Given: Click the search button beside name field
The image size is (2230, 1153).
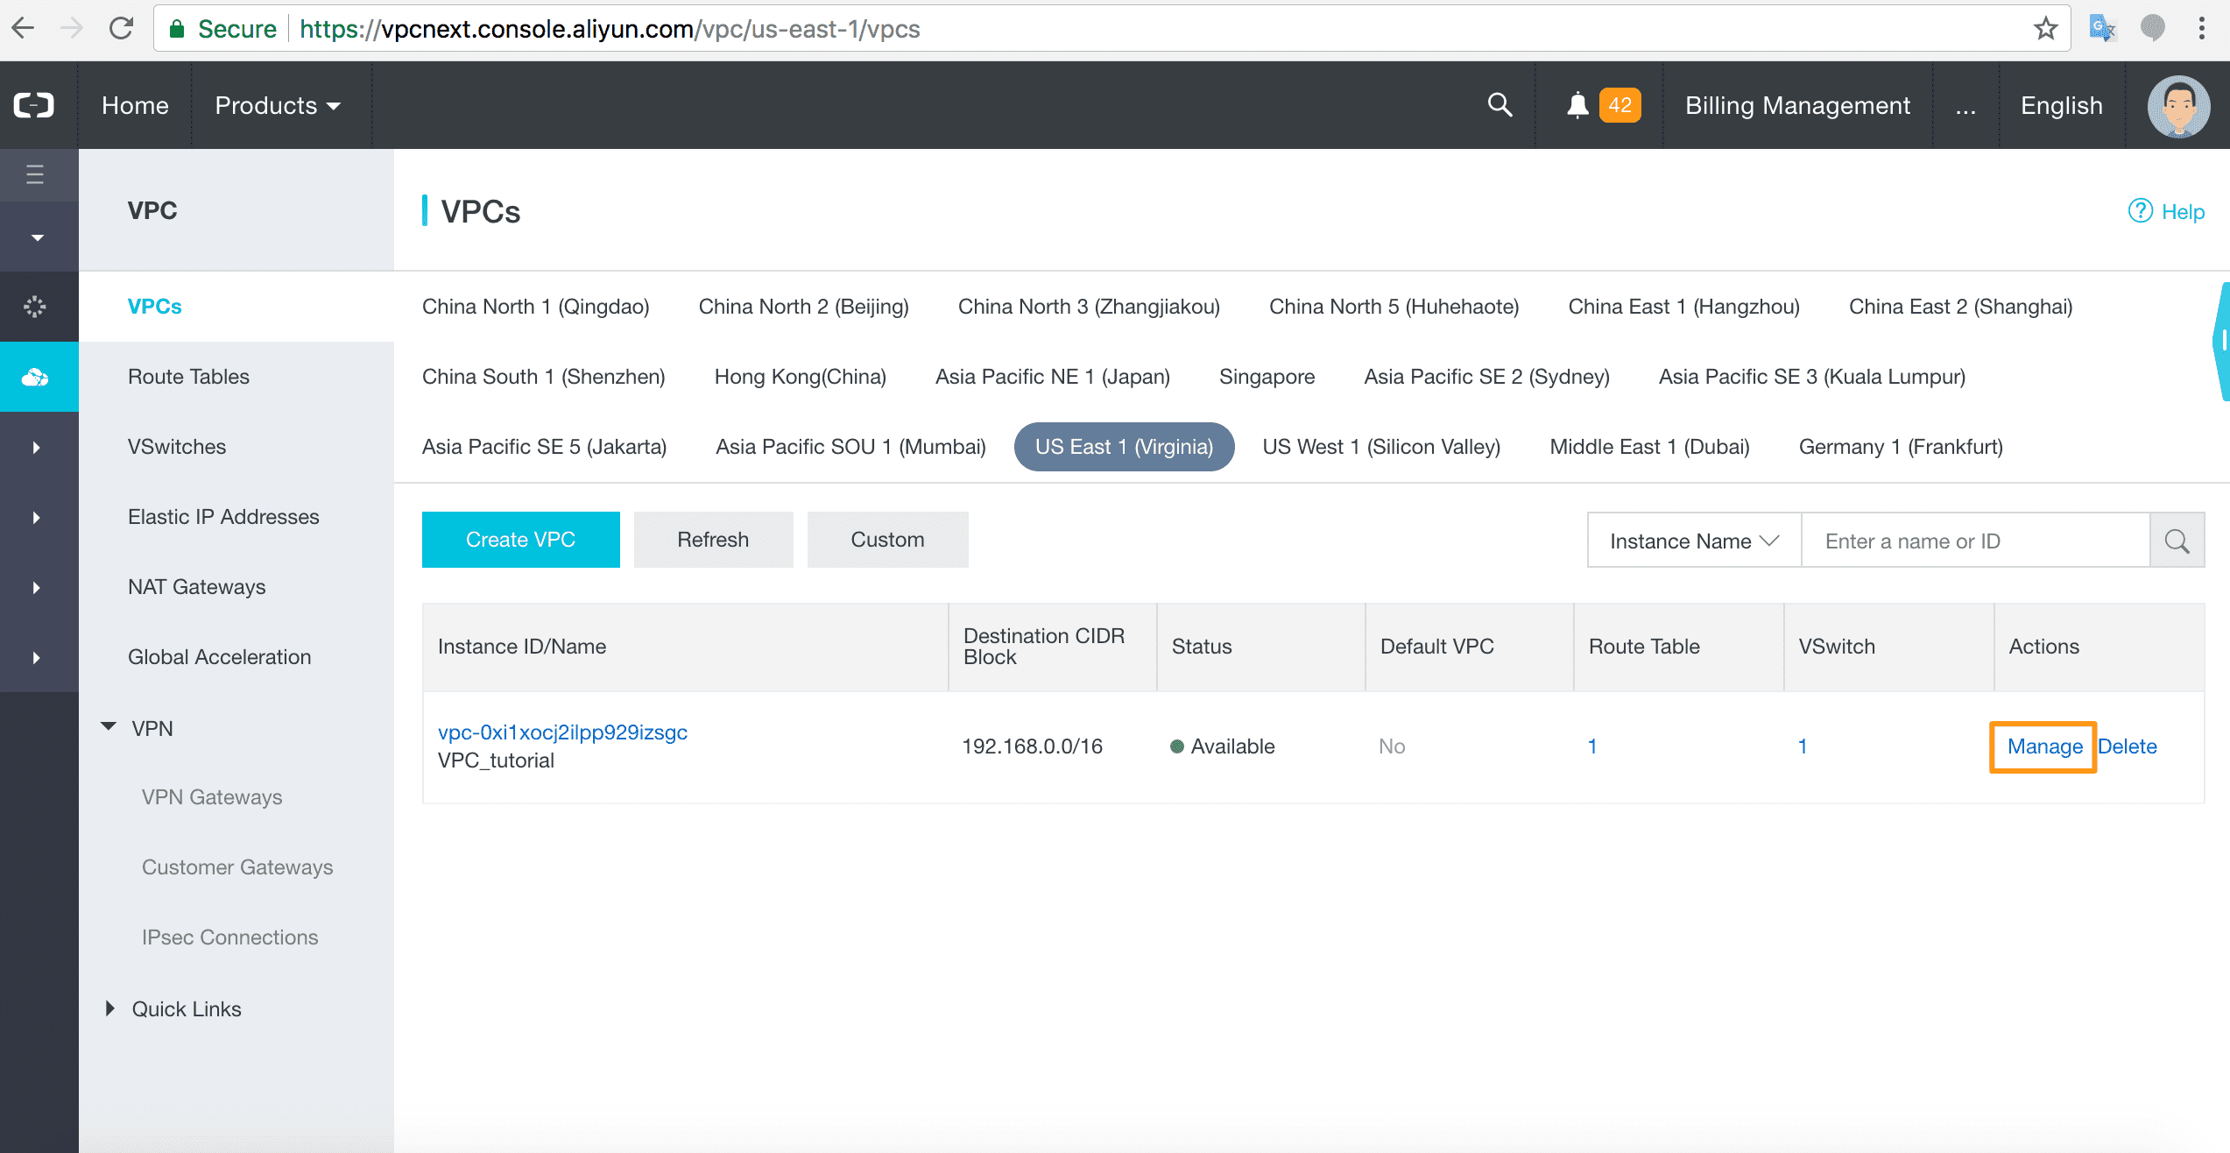Looking at the screenshot, I should point(2177,541).
